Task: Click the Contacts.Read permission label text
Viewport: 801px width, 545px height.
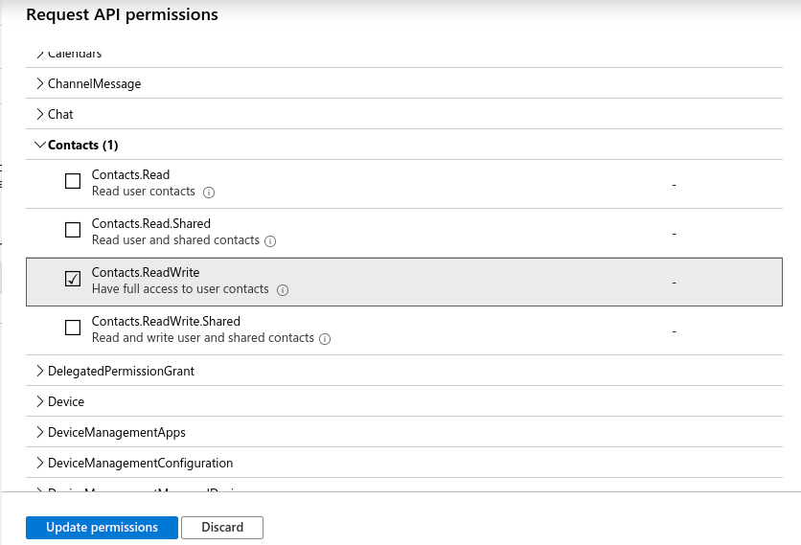Action: tap(130, 174)
